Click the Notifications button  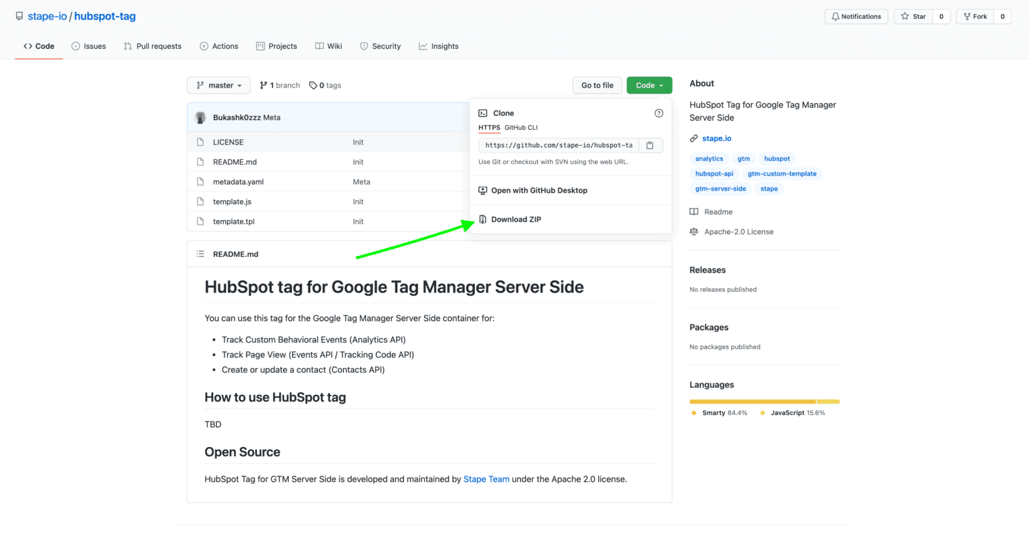pyautogui.click(x=856, y=17)
